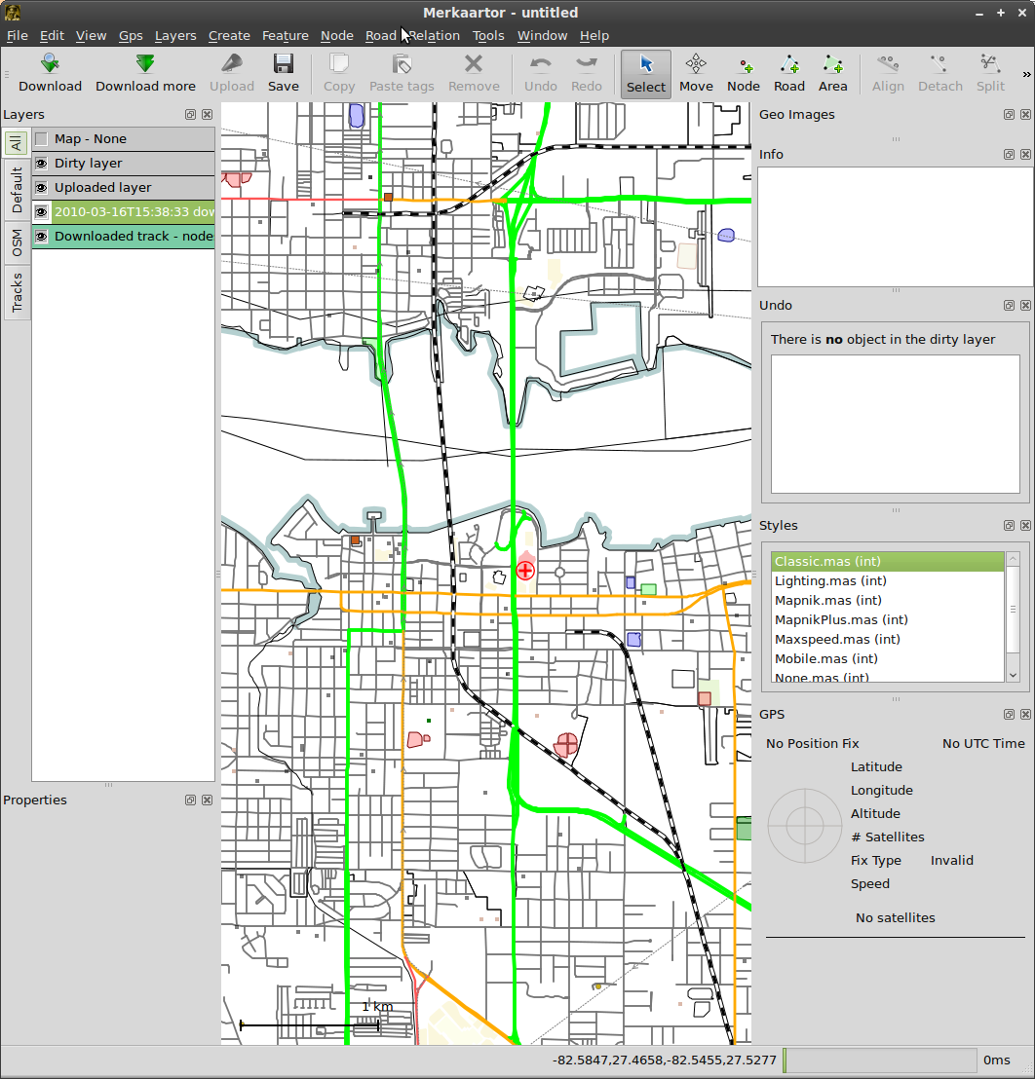Enable the Map - None layer checkbox
The image size is (1035, 1079).
click(x=41, y=139)
